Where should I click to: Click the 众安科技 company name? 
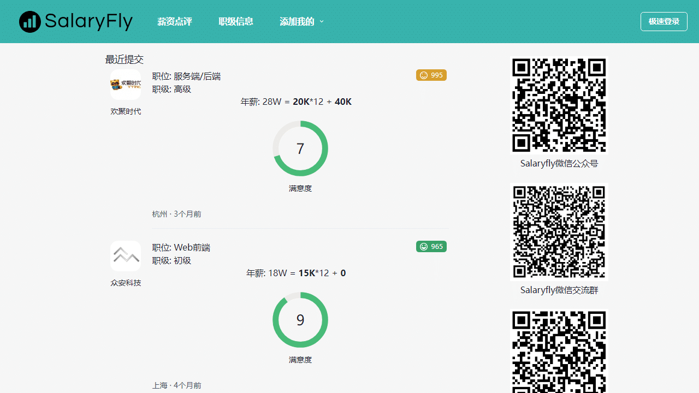pos(126,283)
